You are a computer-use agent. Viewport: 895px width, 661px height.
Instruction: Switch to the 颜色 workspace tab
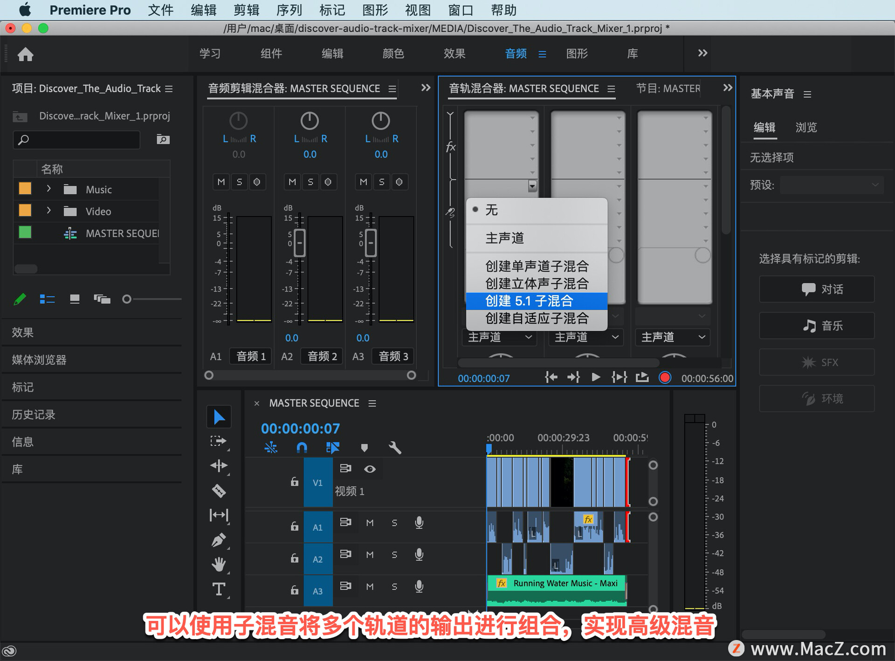click(x=393, y=54)
